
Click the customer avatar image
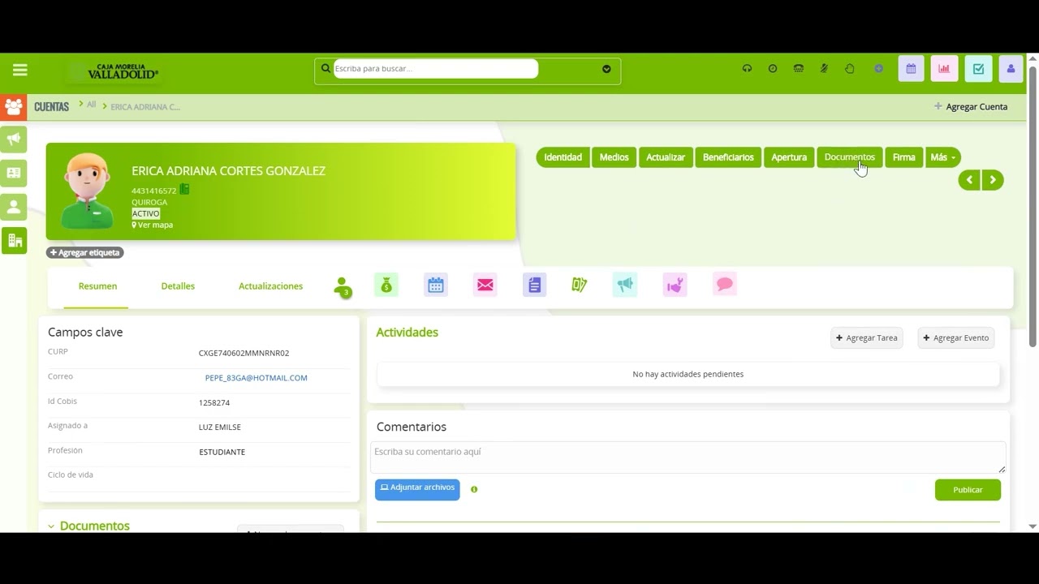coord(88,191)
